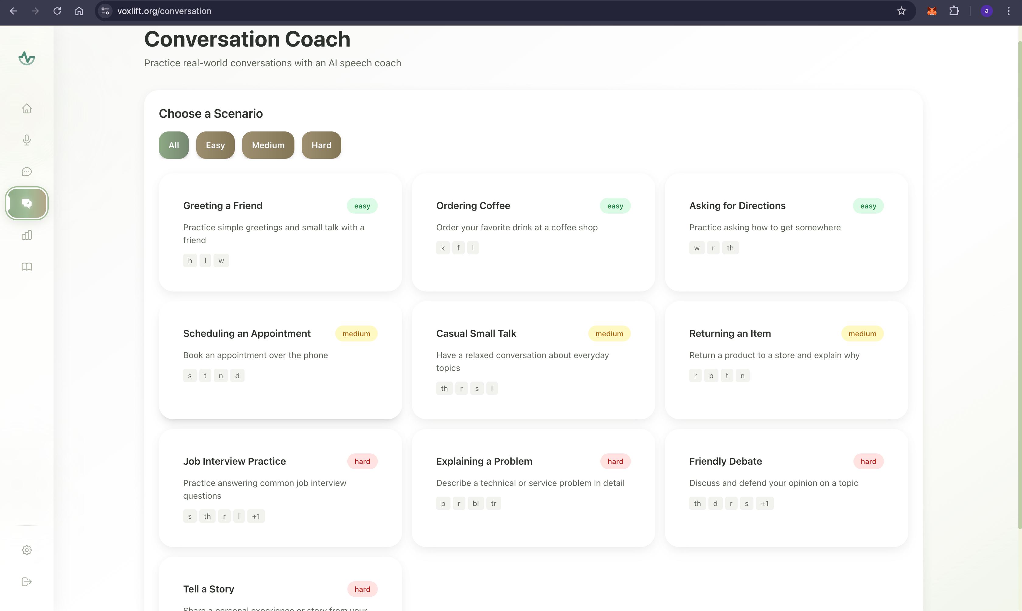Open the bar chart progress sidebar icon

27,235
